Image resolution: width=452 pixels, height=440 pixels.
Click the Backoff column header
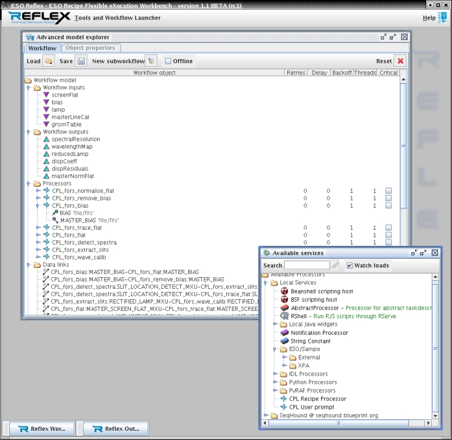342,73
